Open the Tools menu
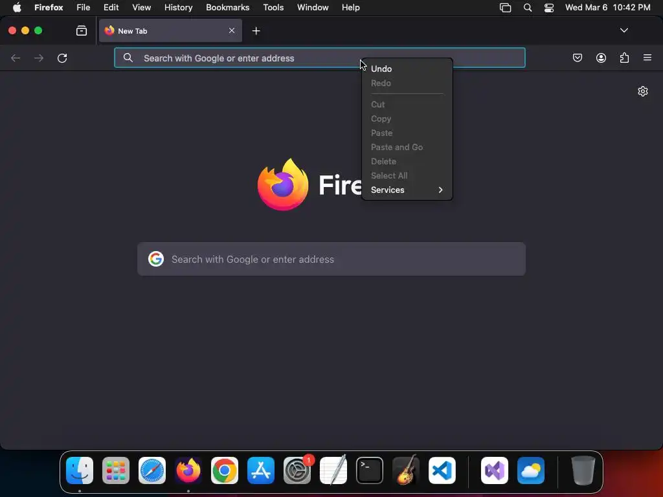 pos(273,8)
